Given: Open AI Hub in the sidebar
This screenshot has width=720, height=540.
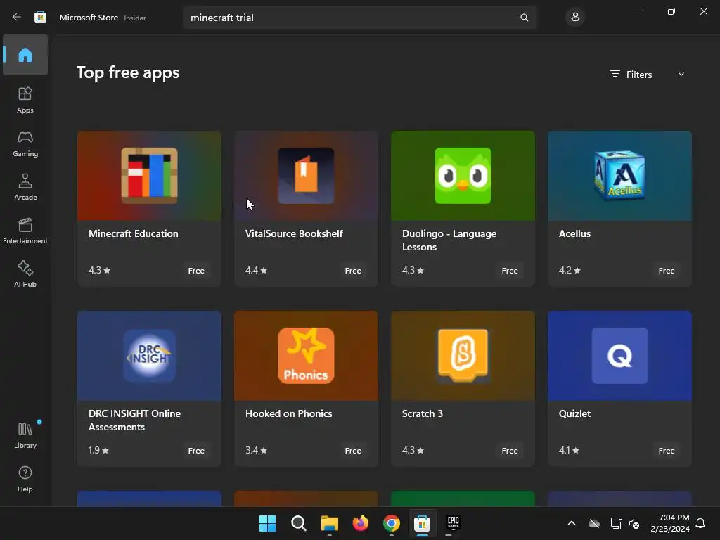Looking at the screenshot, I should tap(25, 275).
